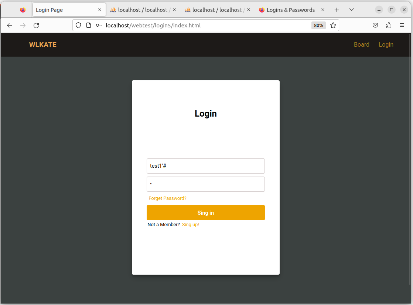Click the Firefox View icon

tap(23, 10)
